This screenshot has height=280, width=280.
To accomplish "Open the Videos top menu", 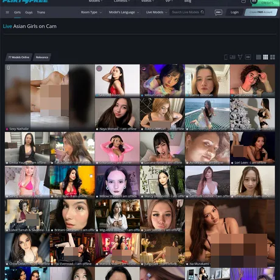I will pos(147,1).
